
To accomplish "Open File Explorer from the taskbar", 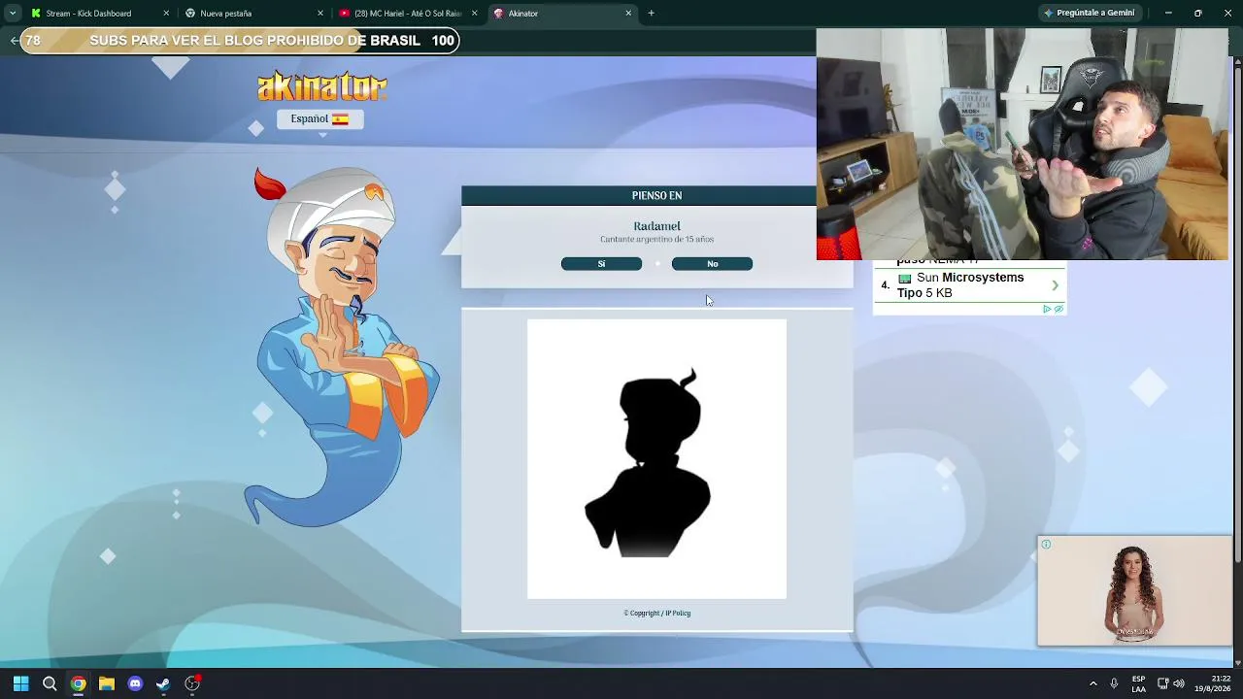I will 107,683.
